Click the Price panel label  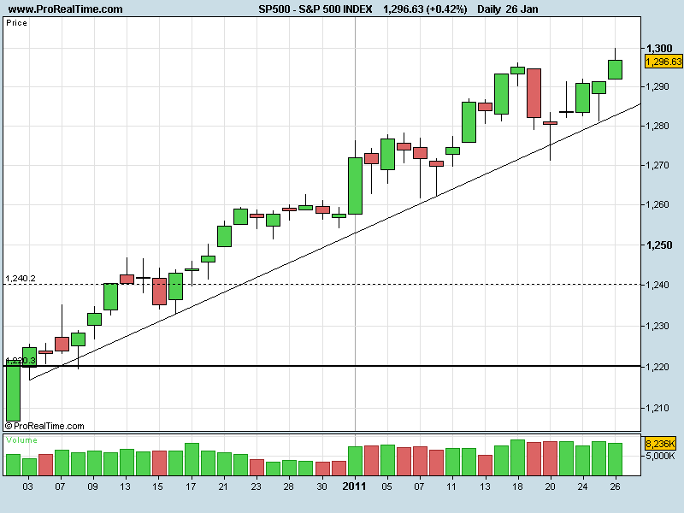pyautogui.click(x=16, y=23)
